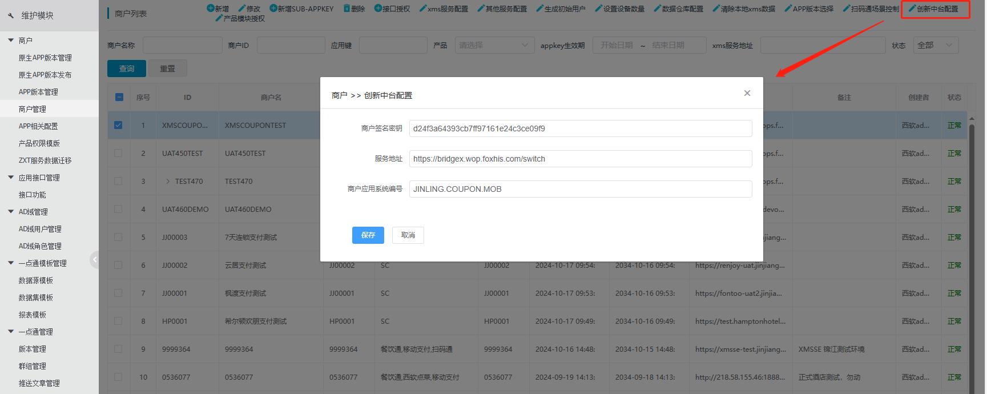Open 原生APP版本发布 in sidebar
The image size is (987, 394).
tap(45, 75)
